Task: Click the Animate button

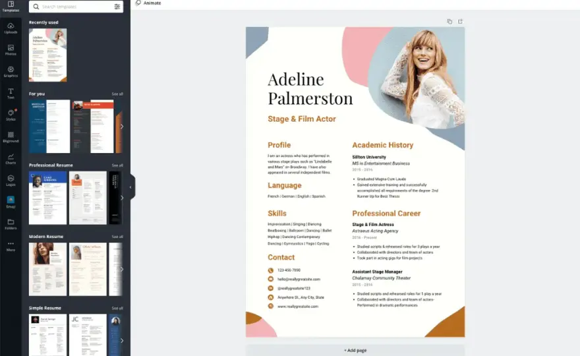Action: 148,3
